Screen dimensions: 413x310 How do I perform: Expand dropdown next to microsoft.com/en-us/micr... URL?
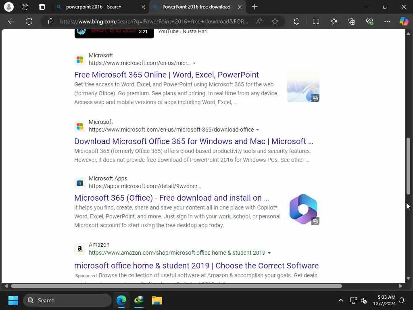pyautogui.click(x=194, y=63)
